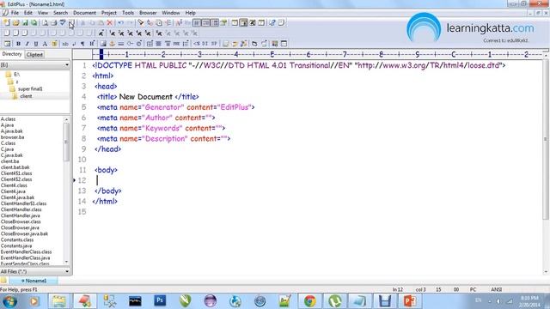Click the Save All icon
The image size is (550, 309).
tap(34, 23)
